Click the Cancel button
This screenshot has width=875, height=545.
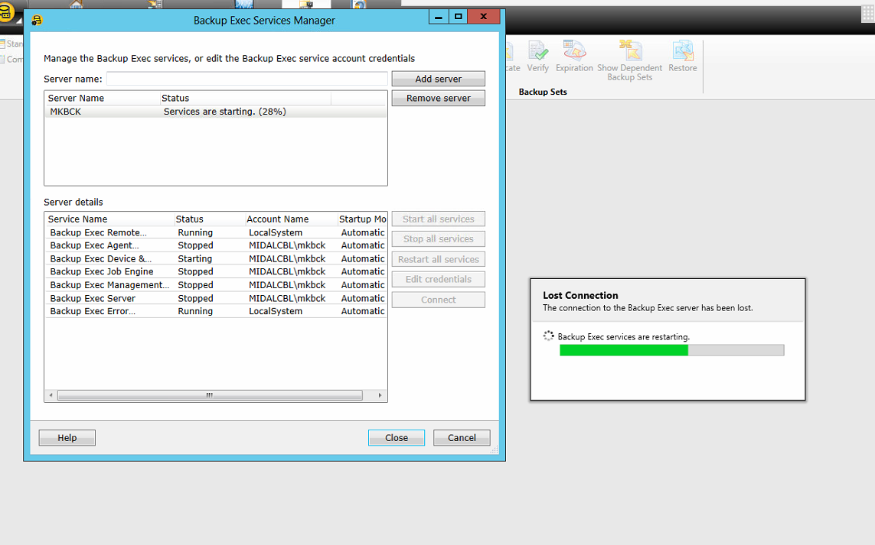point(462,438)
